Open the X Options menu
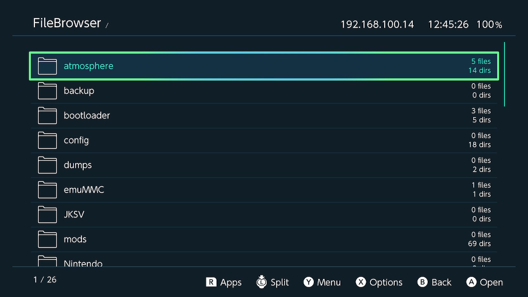Screen dimensions: 528x297 pyautogui.click(x=379, y=282)
